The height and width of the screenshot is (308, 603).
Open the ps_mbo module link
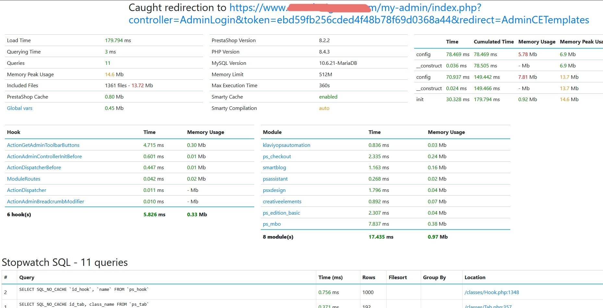click(x=272, y=224)
